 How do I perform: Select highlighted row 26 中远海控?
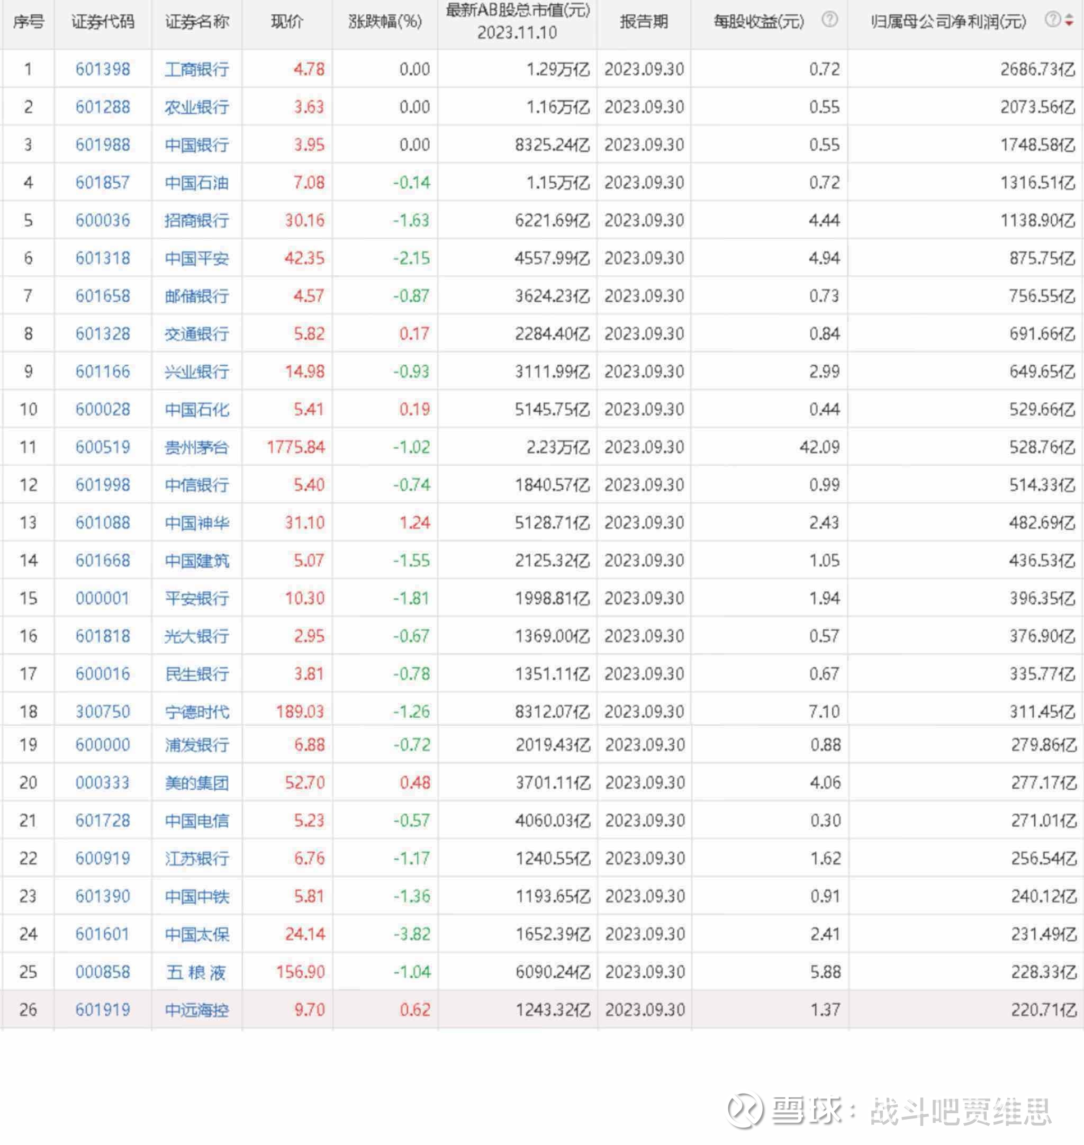pyautogui.click(x=196, y=1010)
